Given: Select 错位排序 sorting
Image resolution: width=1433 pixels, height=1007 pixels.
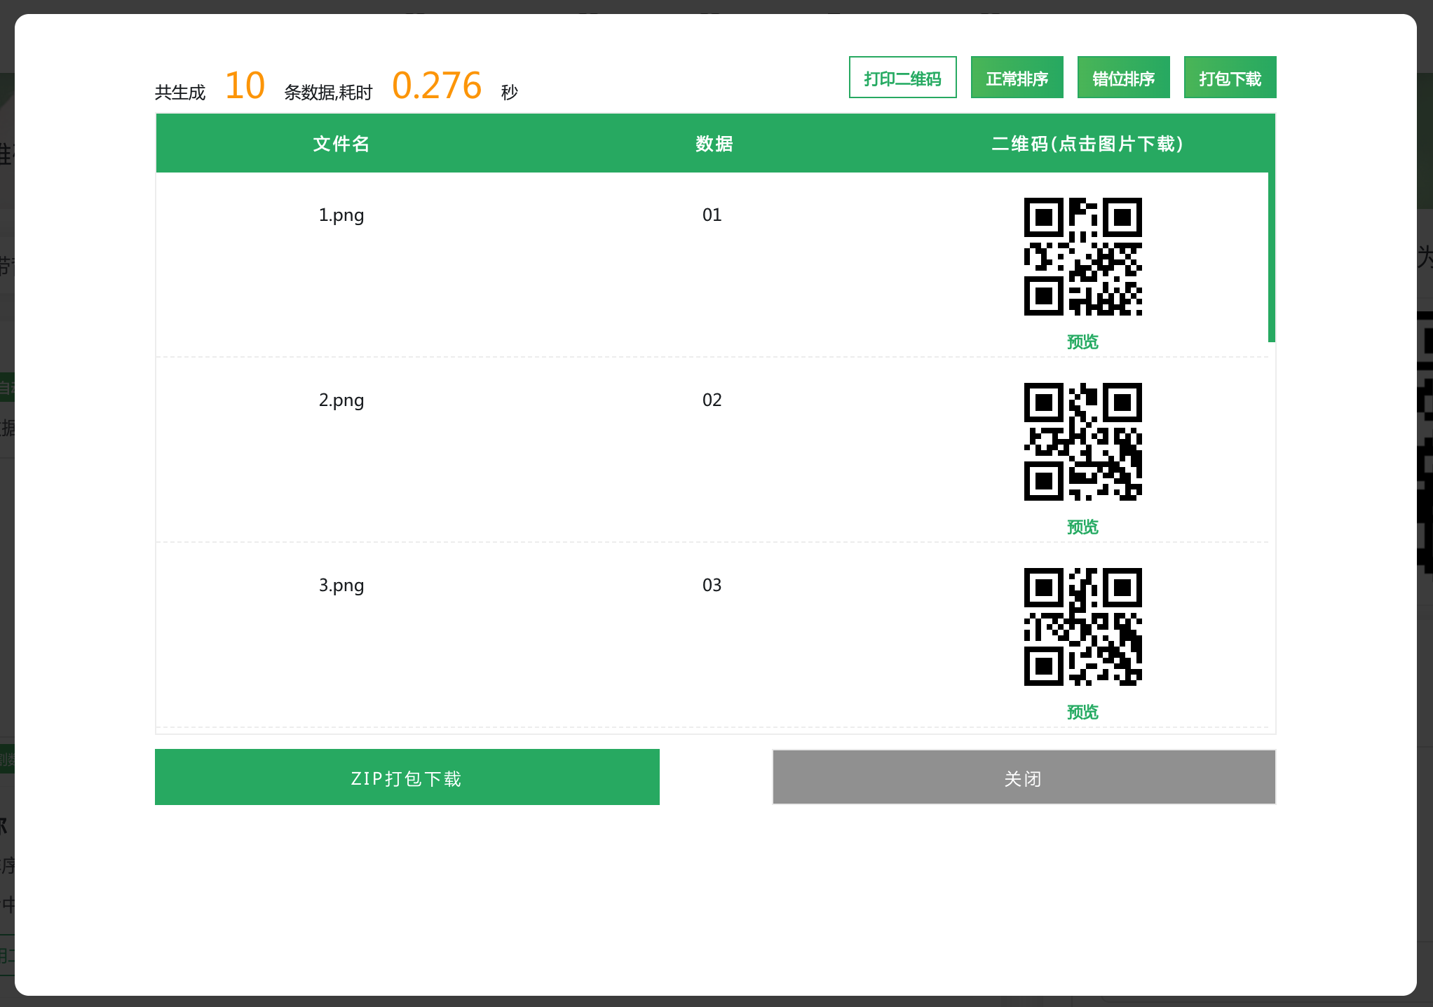Looking at the screenshot, I should (1123, 77).
